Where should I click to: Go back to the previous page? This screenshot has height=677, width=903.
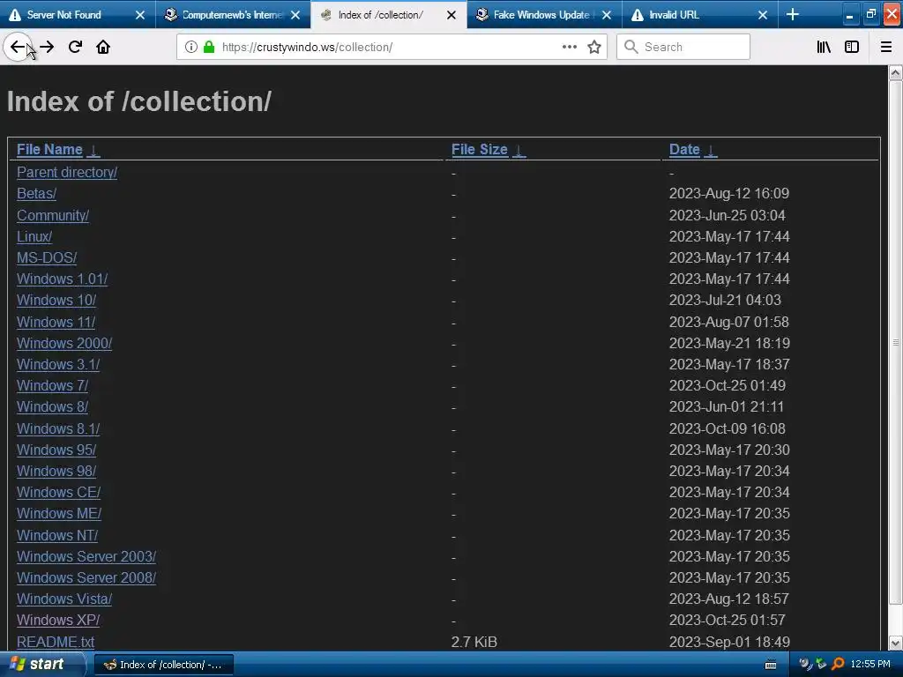[18, 47]
